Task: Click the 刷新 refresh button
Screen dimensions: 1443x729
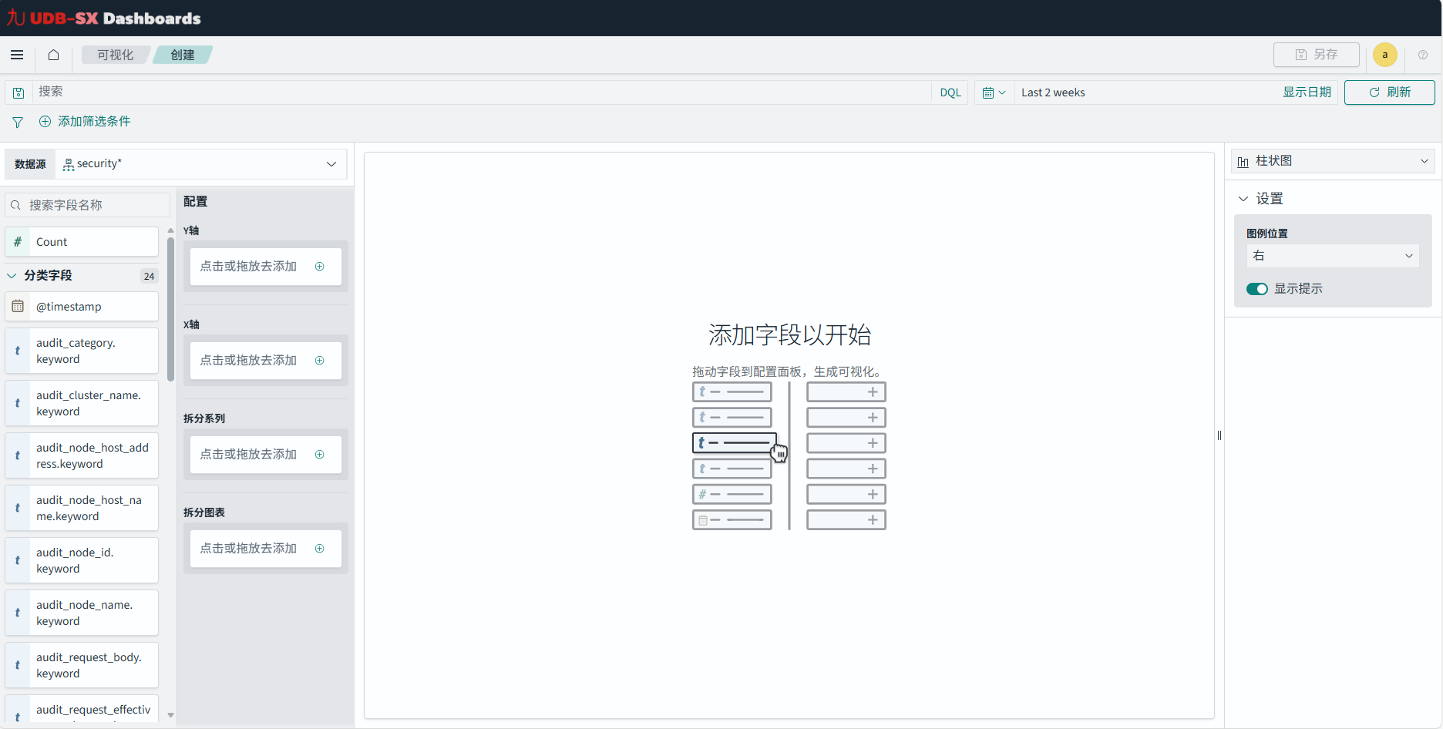Action: [1389, 92]
